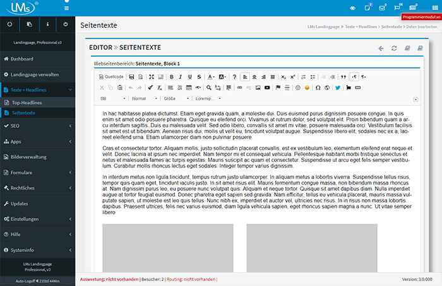Click the back arrow in editor panel

[381, 49]
